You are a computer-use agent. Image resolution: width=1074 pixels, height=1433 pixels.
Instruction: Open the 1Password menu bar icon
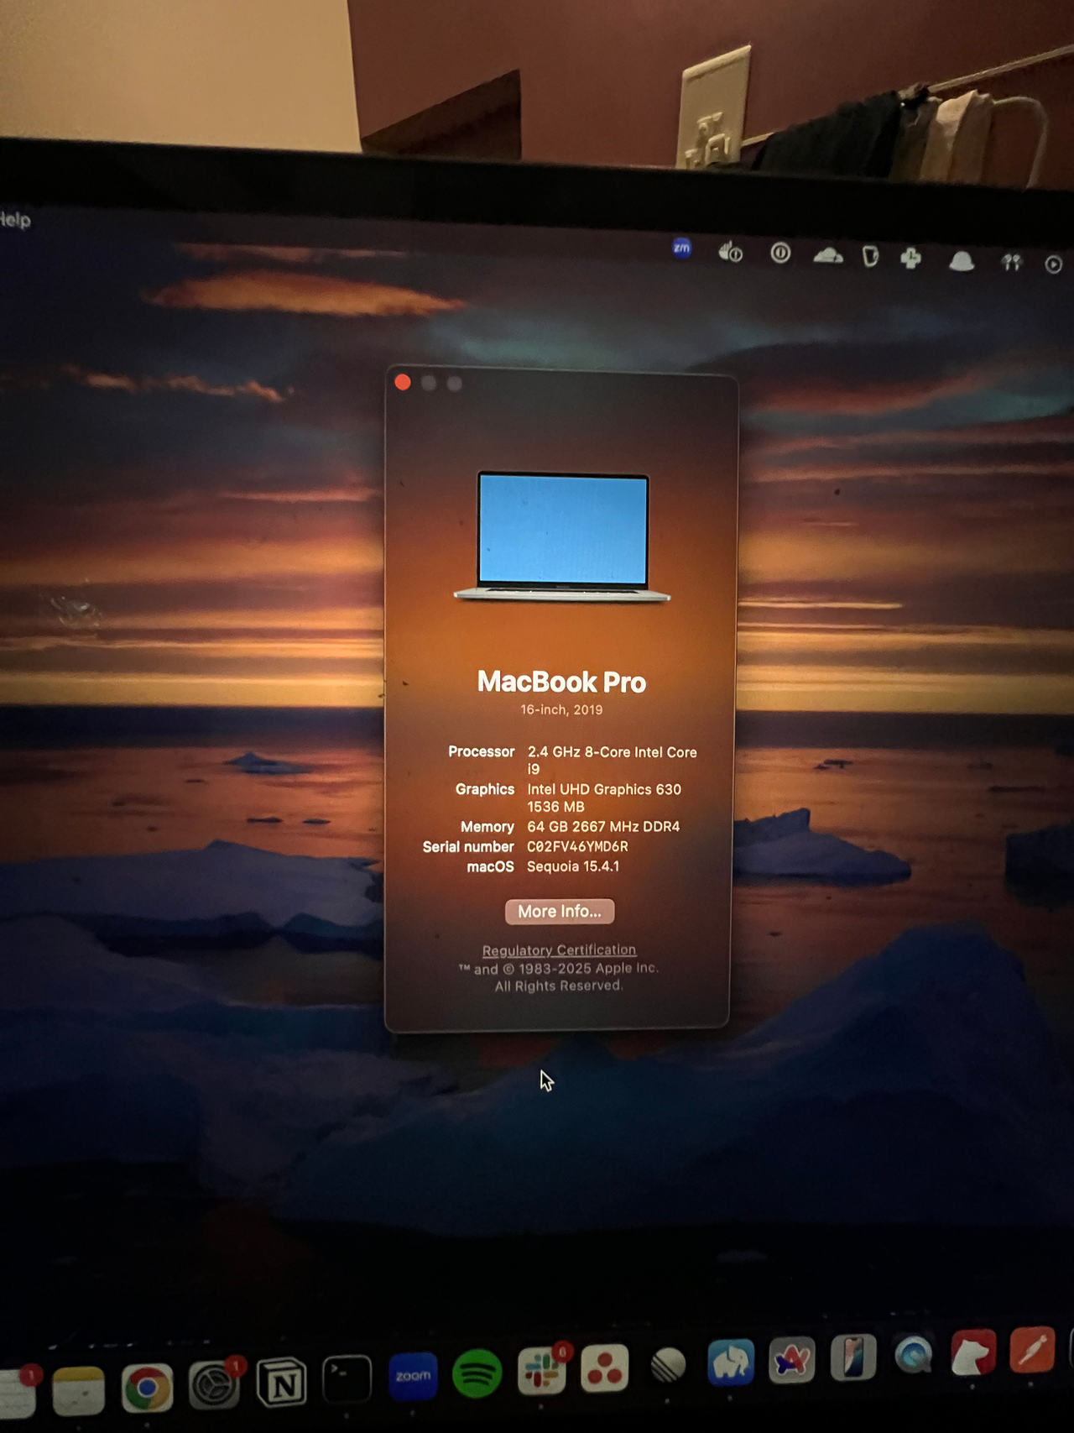pos(780,253)
